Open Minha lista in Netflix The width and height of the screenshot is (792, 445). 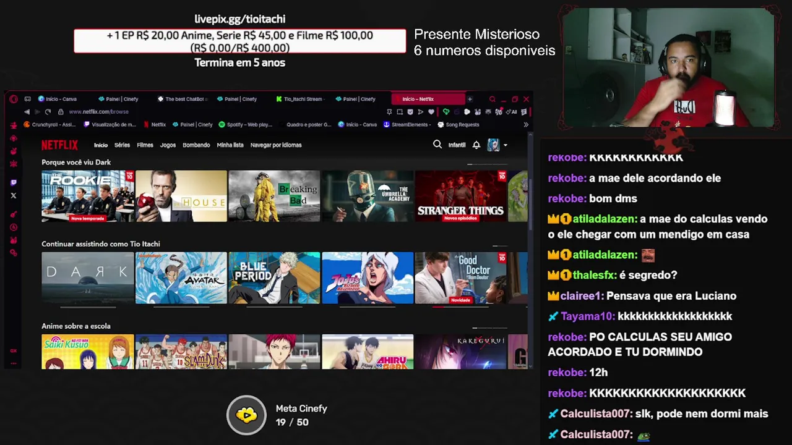[230, 145]
